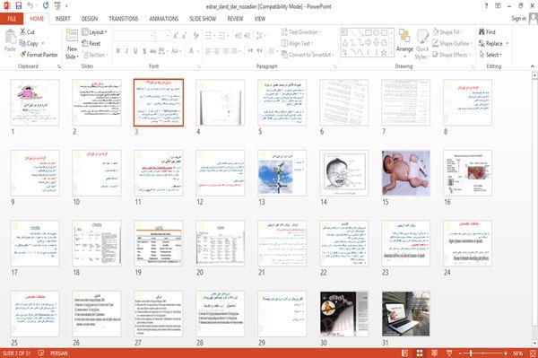Open Shape Outline dropdown
Screen dimensions: 538x358
[452, 43]
